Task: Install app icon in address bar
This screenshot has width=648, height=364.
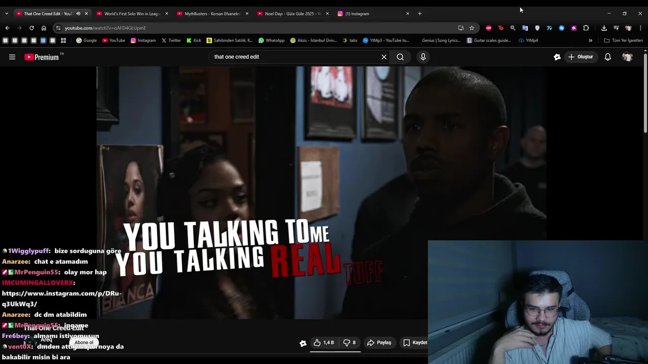Action: [461, 28]
